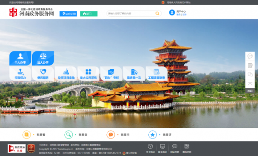Click the blue 站点切换 site switch button

[x=68, y=14]
